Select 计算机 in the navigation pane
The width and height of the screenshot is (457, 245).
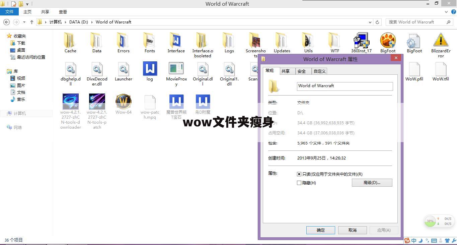point(26,114)
